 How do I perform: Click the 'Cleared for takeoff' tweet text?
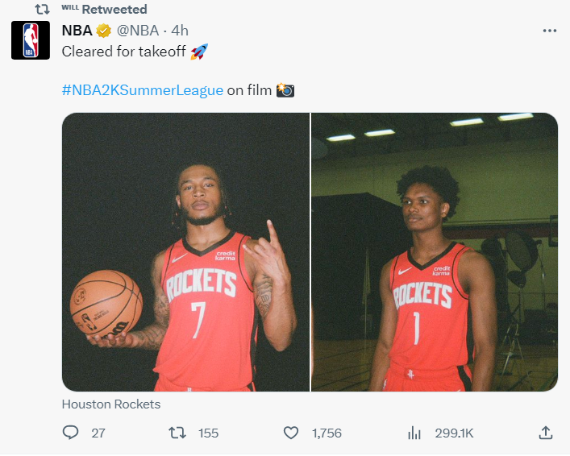(x=124, y=52)
